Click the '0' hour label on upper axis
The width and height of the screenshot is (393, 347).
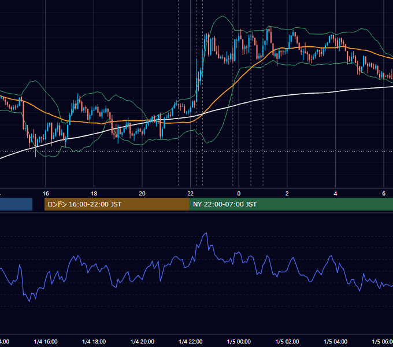click(239, 194)
